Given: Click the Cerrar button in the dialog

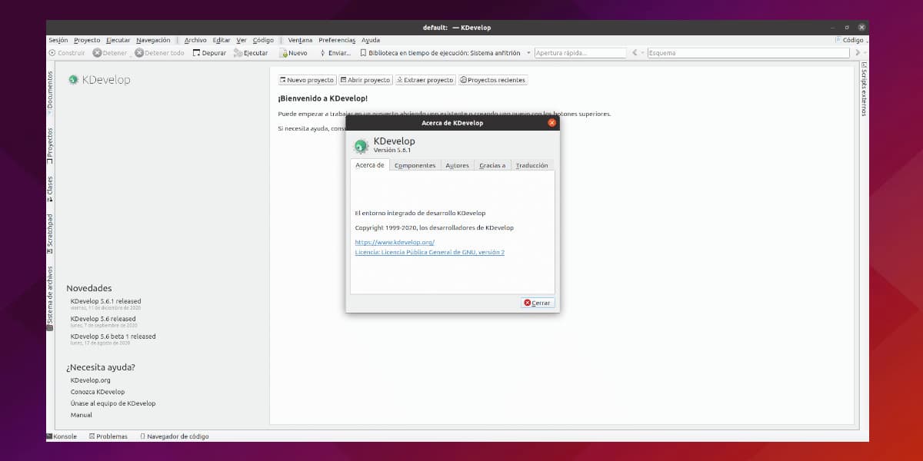Looking at the screenshot, I should (x=537, y=303).
